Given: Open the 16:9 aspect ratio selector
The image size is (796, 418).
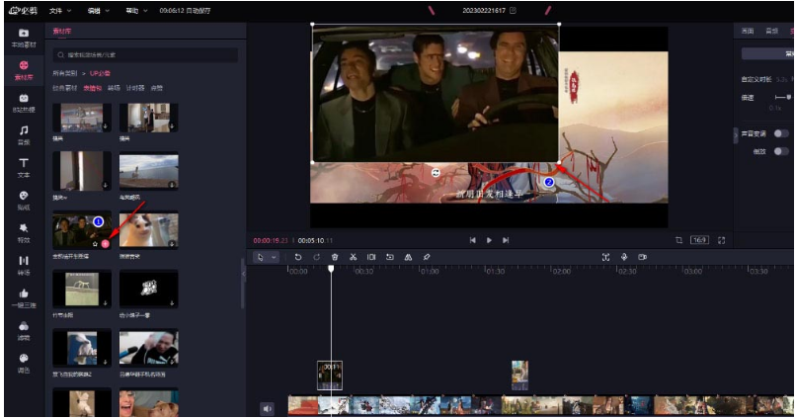Looking at the screenshot, I should point(699,240).
